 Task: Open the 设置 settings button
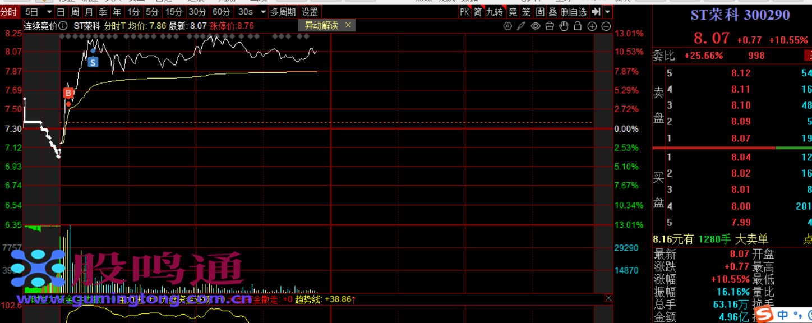point(310,12)
